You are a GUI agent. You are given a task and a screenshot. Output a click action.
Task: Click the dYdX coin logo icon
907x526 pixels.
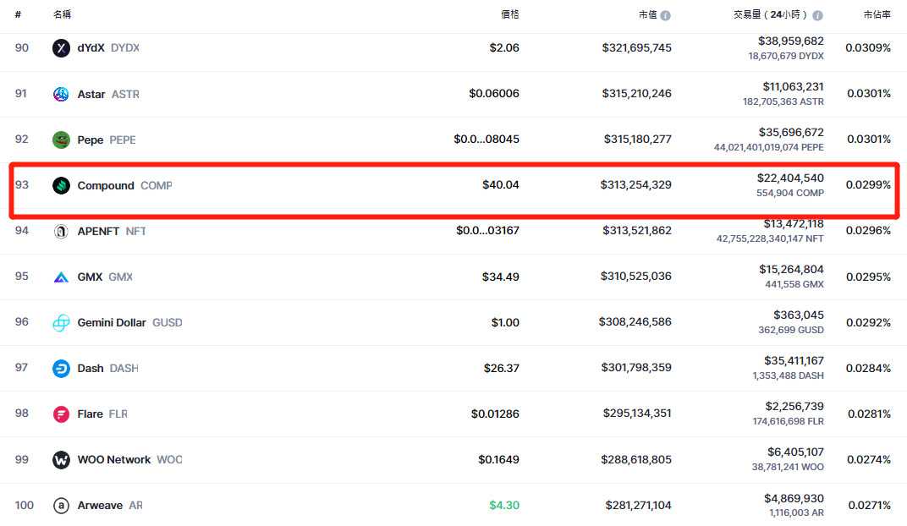(x=61, y=48)
